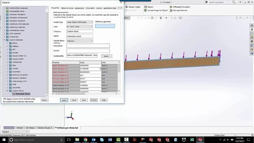Screen dimensions: 254x143
Task: Open Skype from the taskbar
Action: click(x=102, y=139)
